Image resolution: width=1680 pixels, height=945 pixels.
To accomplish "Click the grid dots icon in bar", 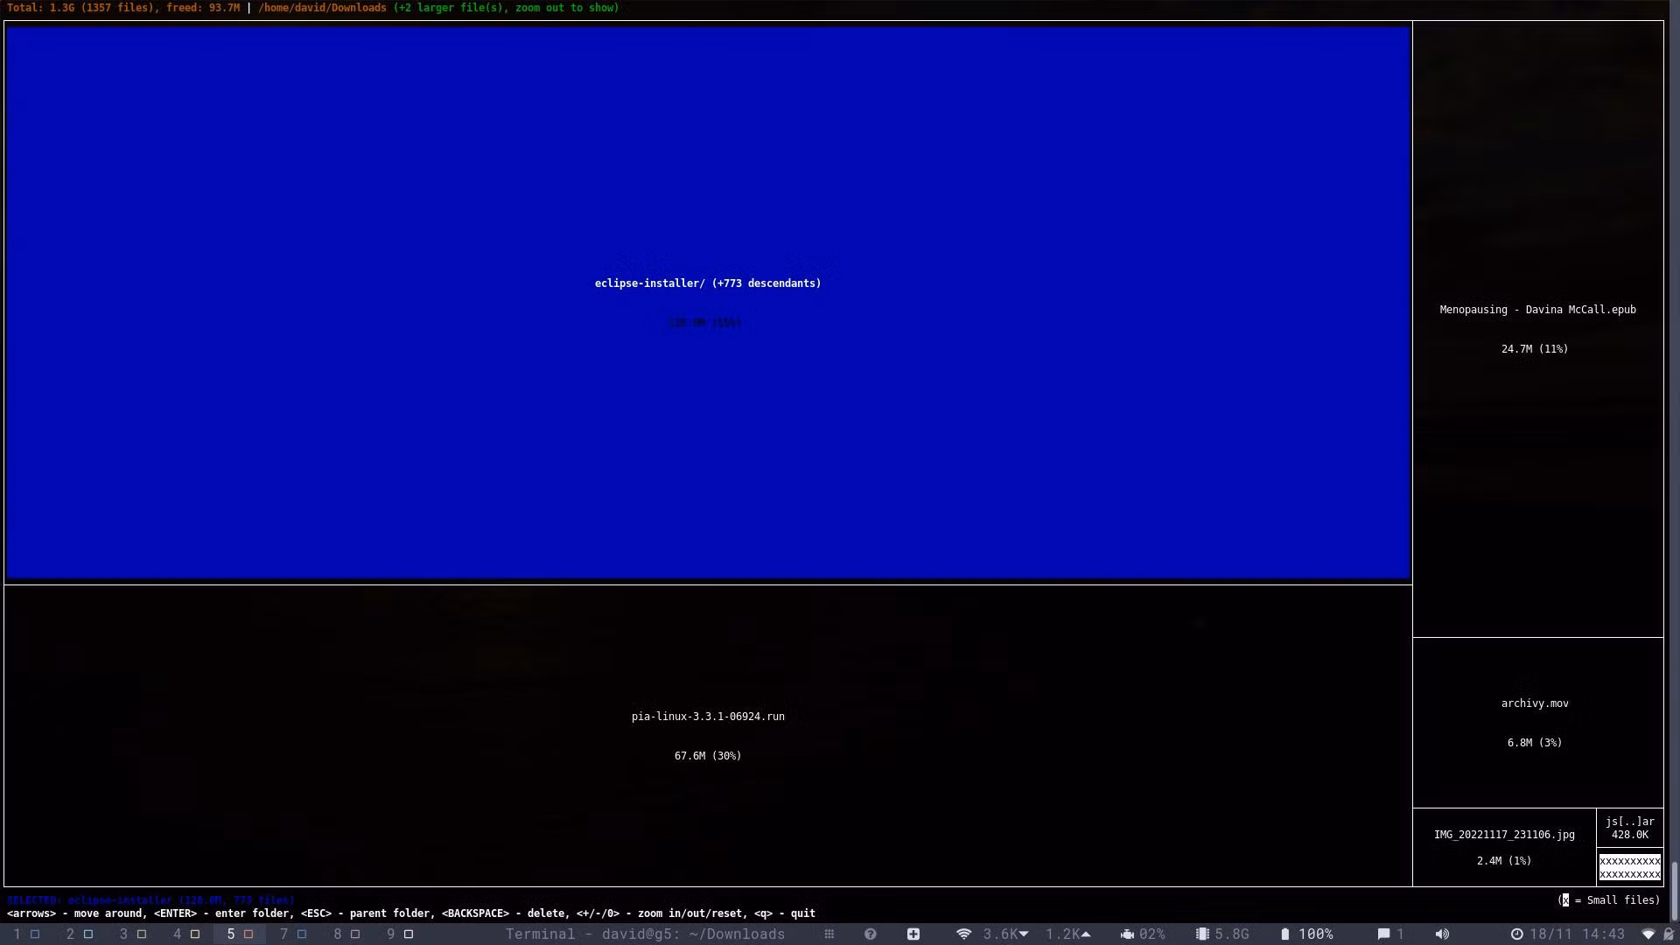I will [829, 934].
